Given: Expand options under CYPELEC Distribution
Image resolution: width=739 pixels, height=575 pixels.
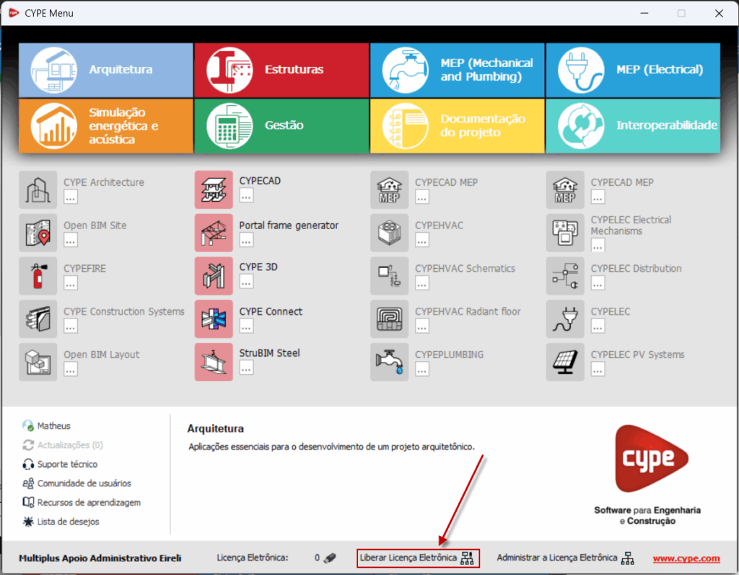Looking at the screenshot, I should tap(598, 283).
